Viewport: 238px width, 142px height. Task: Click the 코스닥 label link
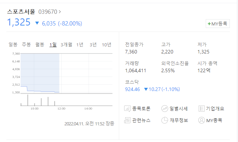point(131,82)
